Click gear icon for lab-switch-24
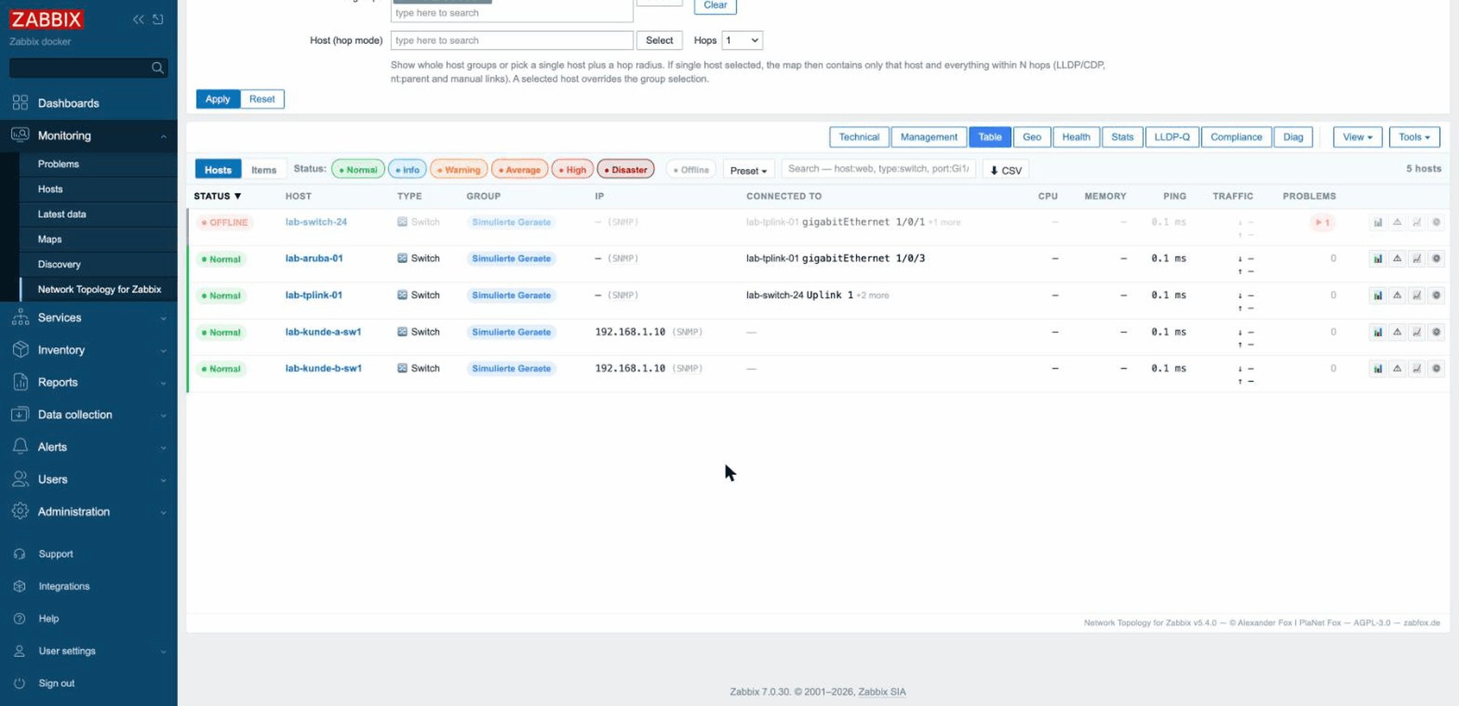 click(1436, 222)
